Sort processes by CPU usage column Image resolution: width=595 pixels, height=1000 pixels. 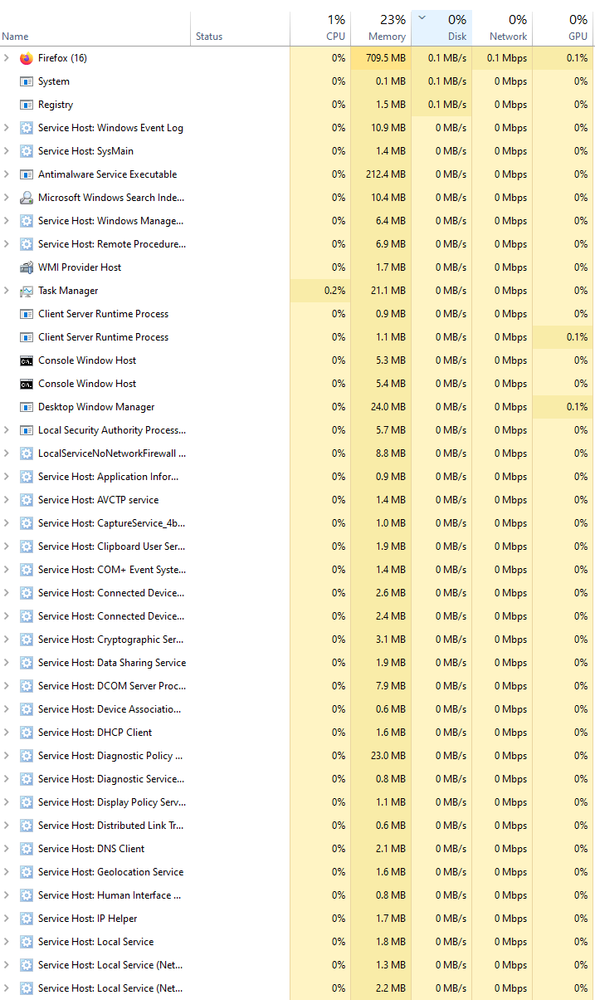click(320, 28)
